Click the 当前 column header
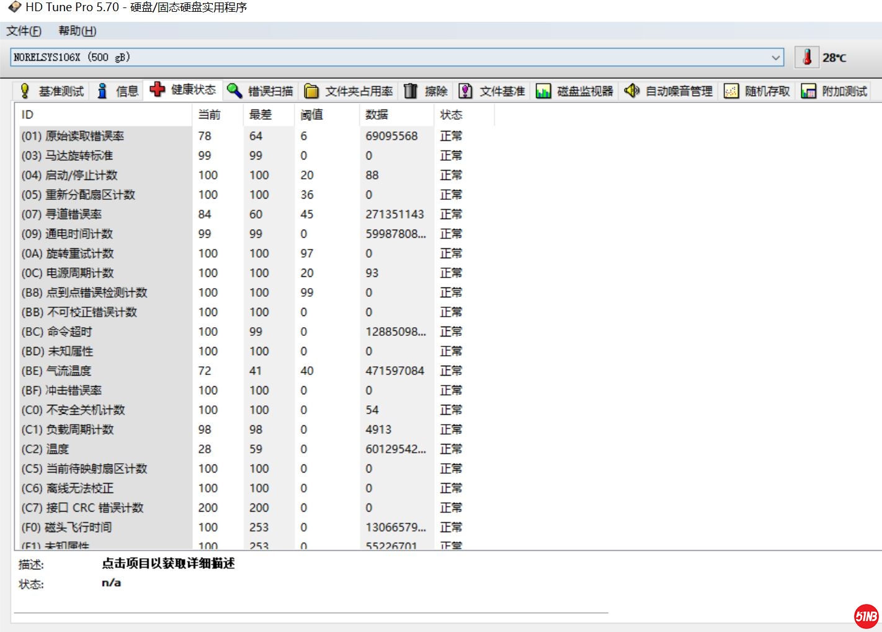This screenshot has width=882, height=632. click(210, 115)
